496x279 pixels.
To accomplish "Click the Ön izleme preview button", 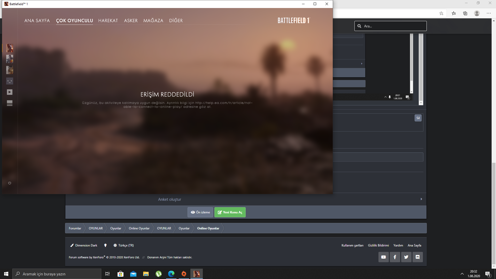I will tap(200, 212).
